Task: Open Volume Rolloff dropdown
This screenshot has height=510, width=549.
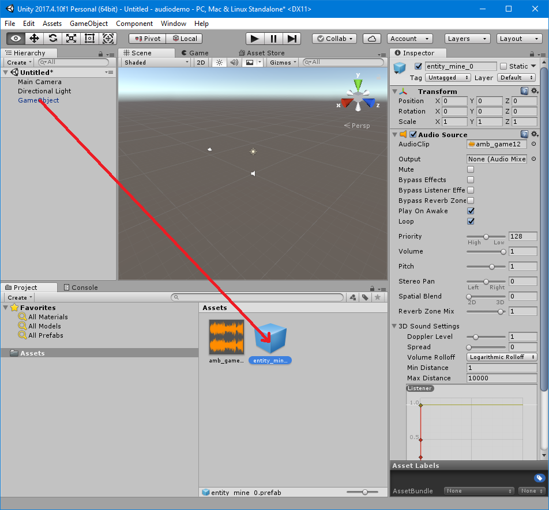Action: coord(502,357)
